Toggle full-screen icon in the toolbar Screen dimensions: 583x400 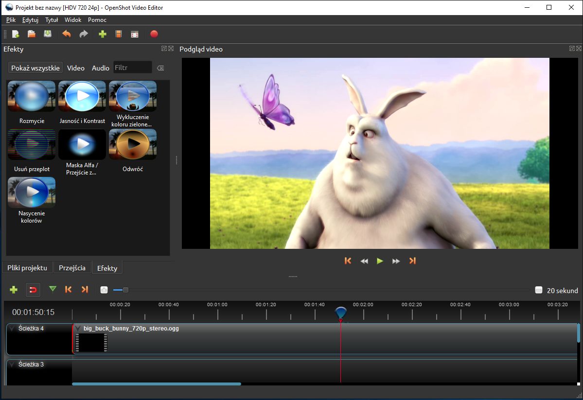[x=135, y=34]
